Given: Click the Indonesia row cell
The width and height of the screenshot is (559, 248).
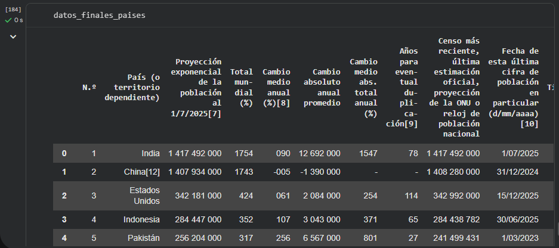Looking at the screenshot, I should point(143,219).
